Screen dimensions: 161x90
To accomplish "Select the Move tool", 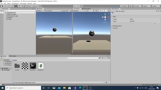I will click(6, 6).
